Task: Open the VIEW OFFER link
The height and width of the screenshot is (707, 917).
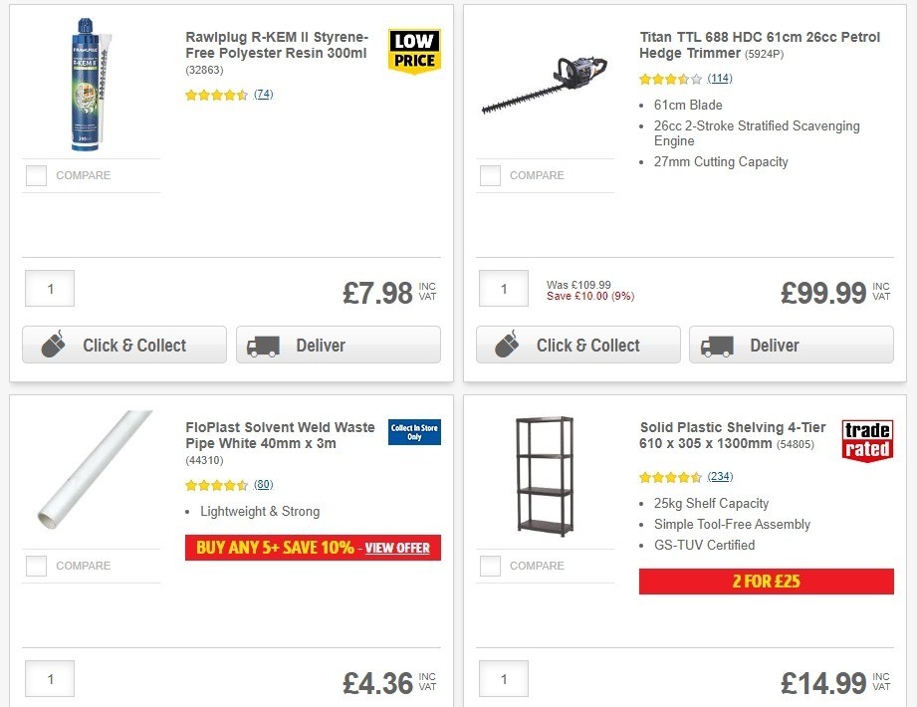Action: (400, 548)
